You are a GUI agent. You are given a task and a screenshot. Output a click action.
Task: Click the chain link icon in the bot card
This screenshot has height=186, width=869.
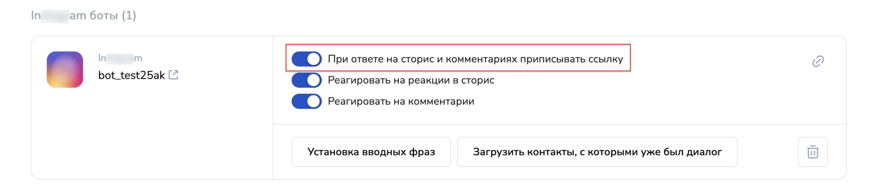point(818,61)
